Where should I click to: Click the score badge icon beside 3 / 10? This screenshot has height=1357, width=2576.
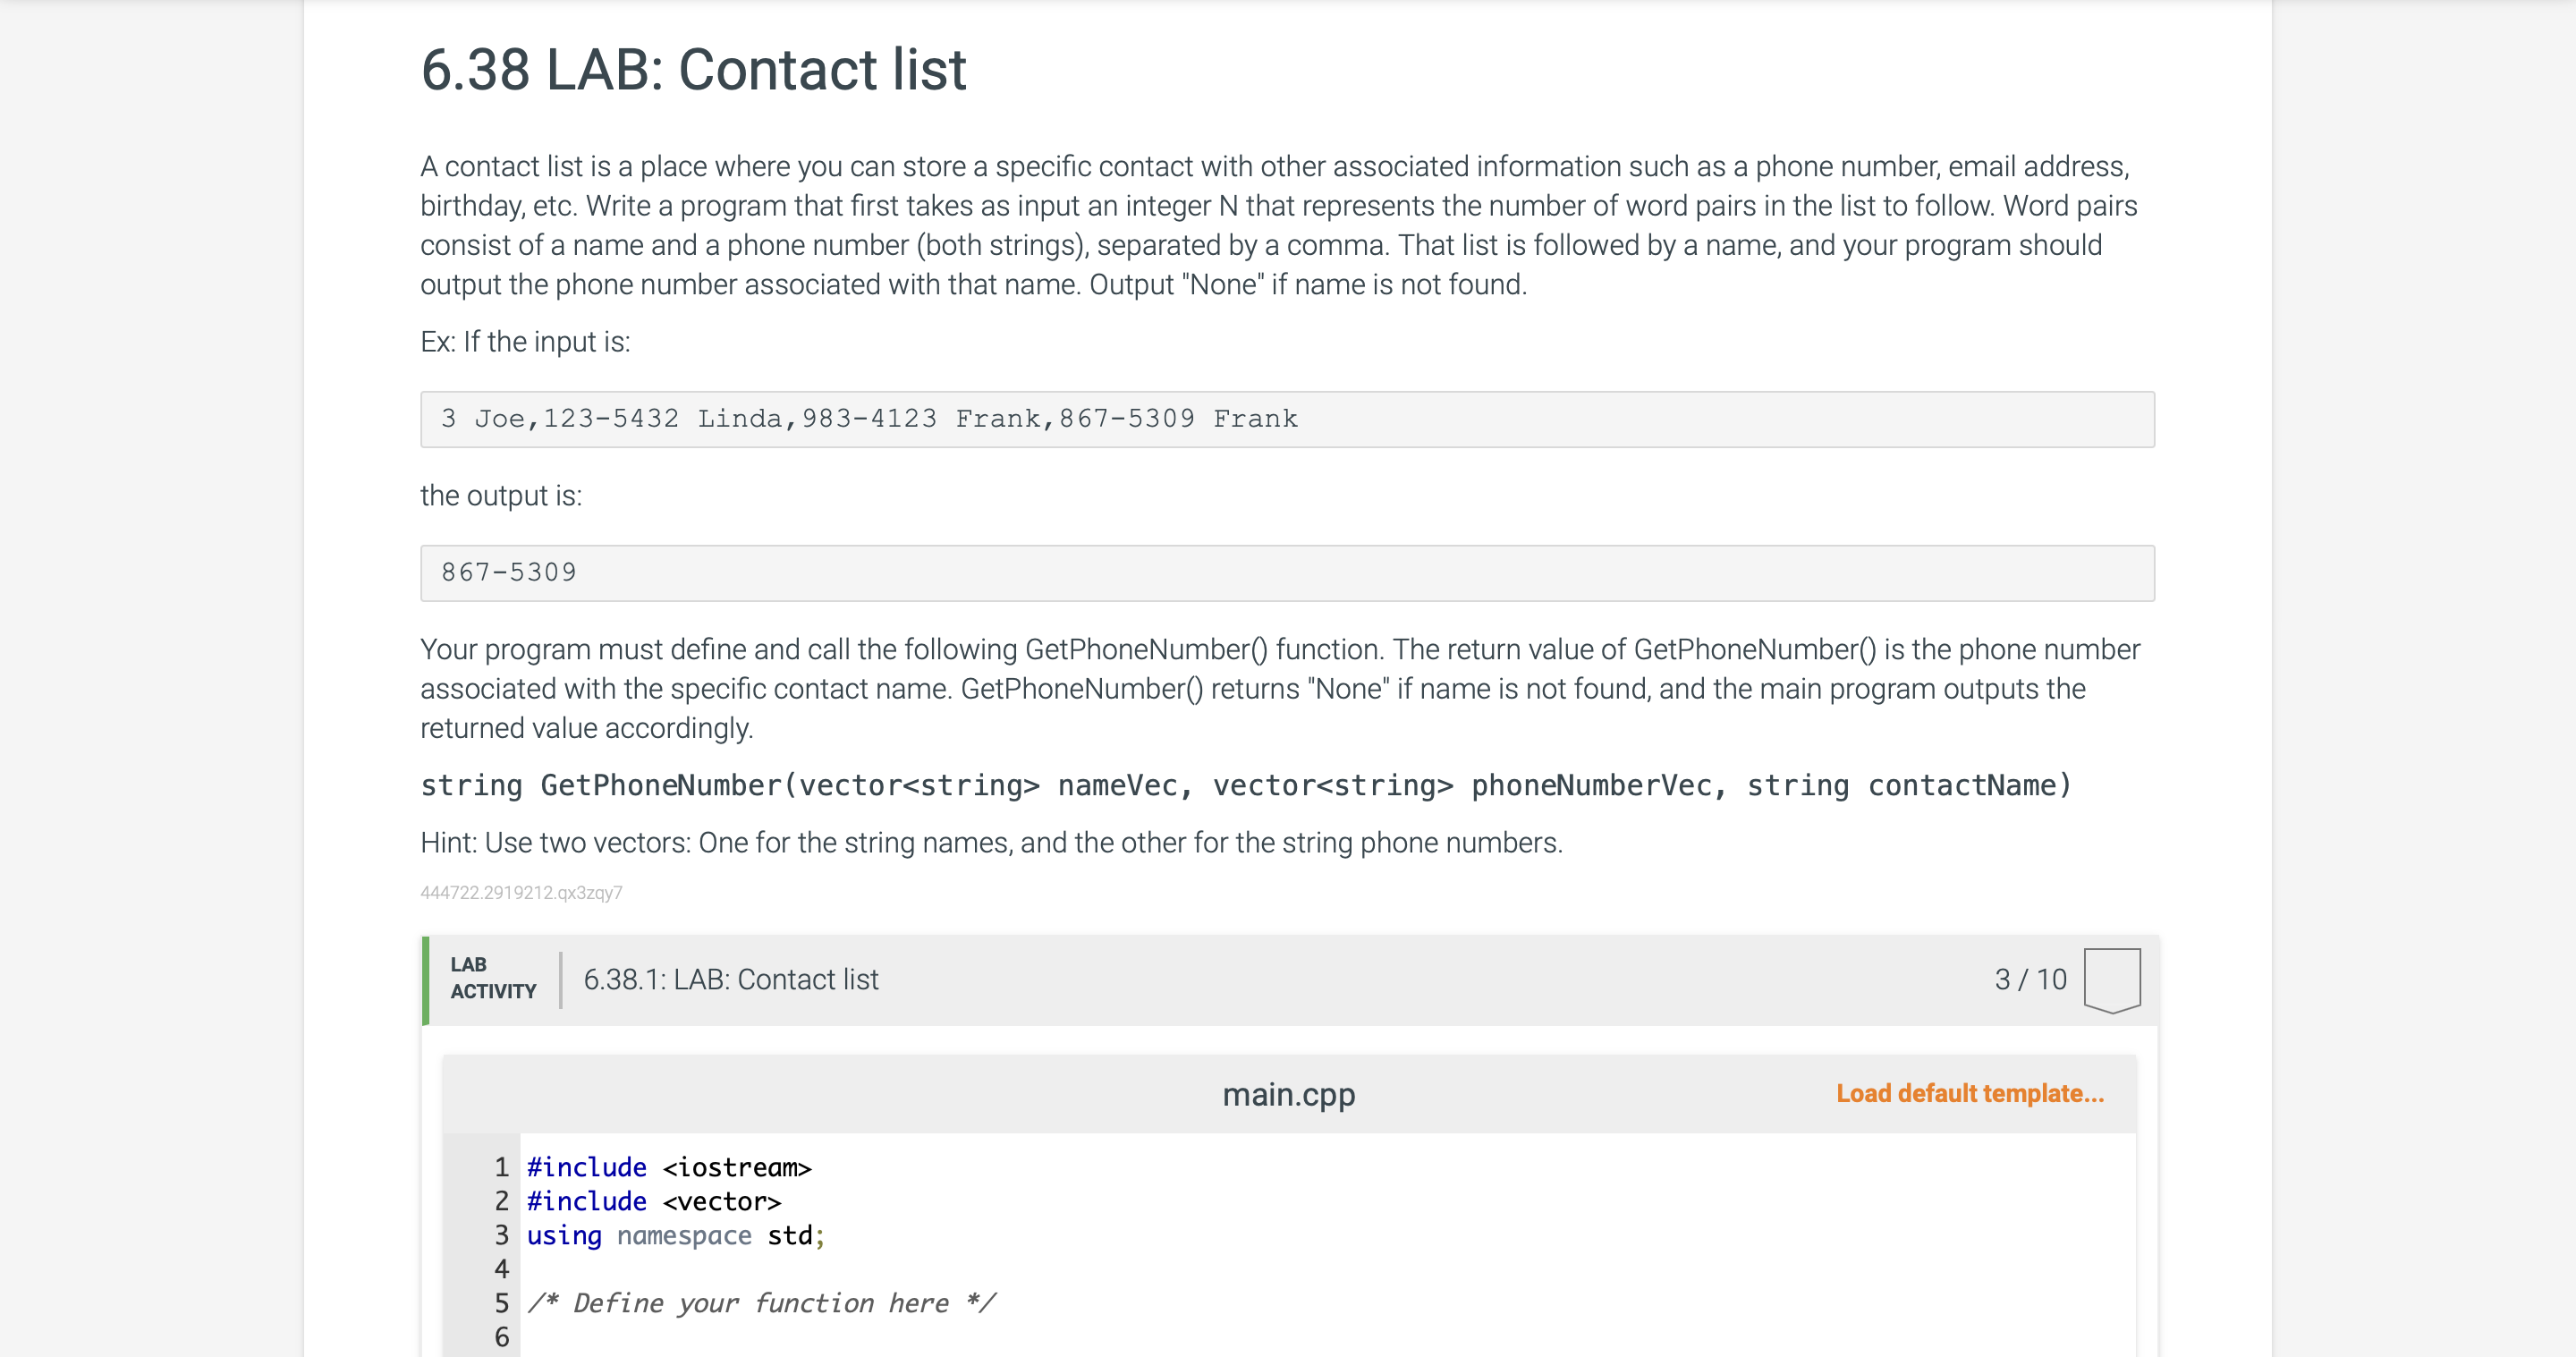(x=2111, y=979)
